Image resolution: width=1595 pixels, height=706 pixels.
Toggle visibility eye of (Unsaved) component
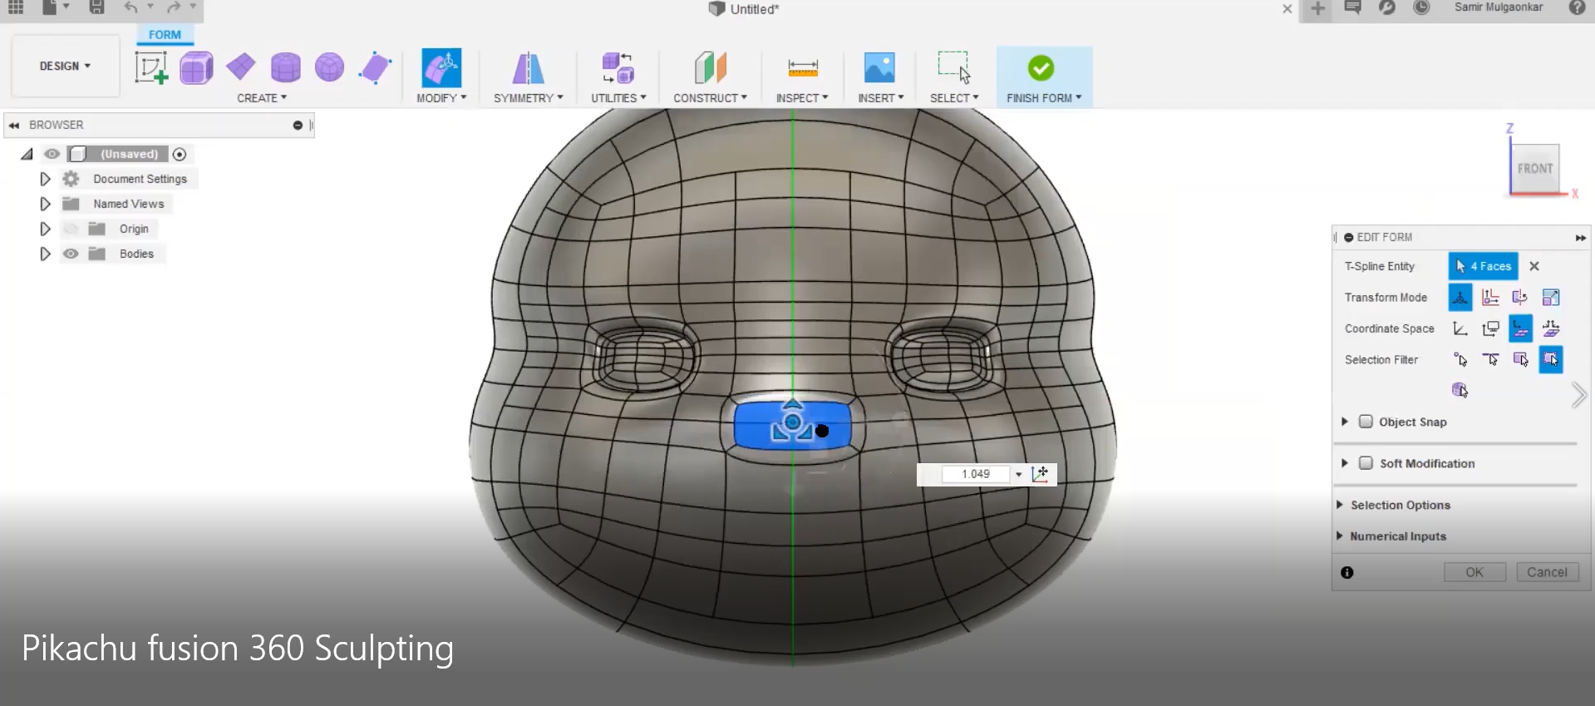(x=52, y=154)
